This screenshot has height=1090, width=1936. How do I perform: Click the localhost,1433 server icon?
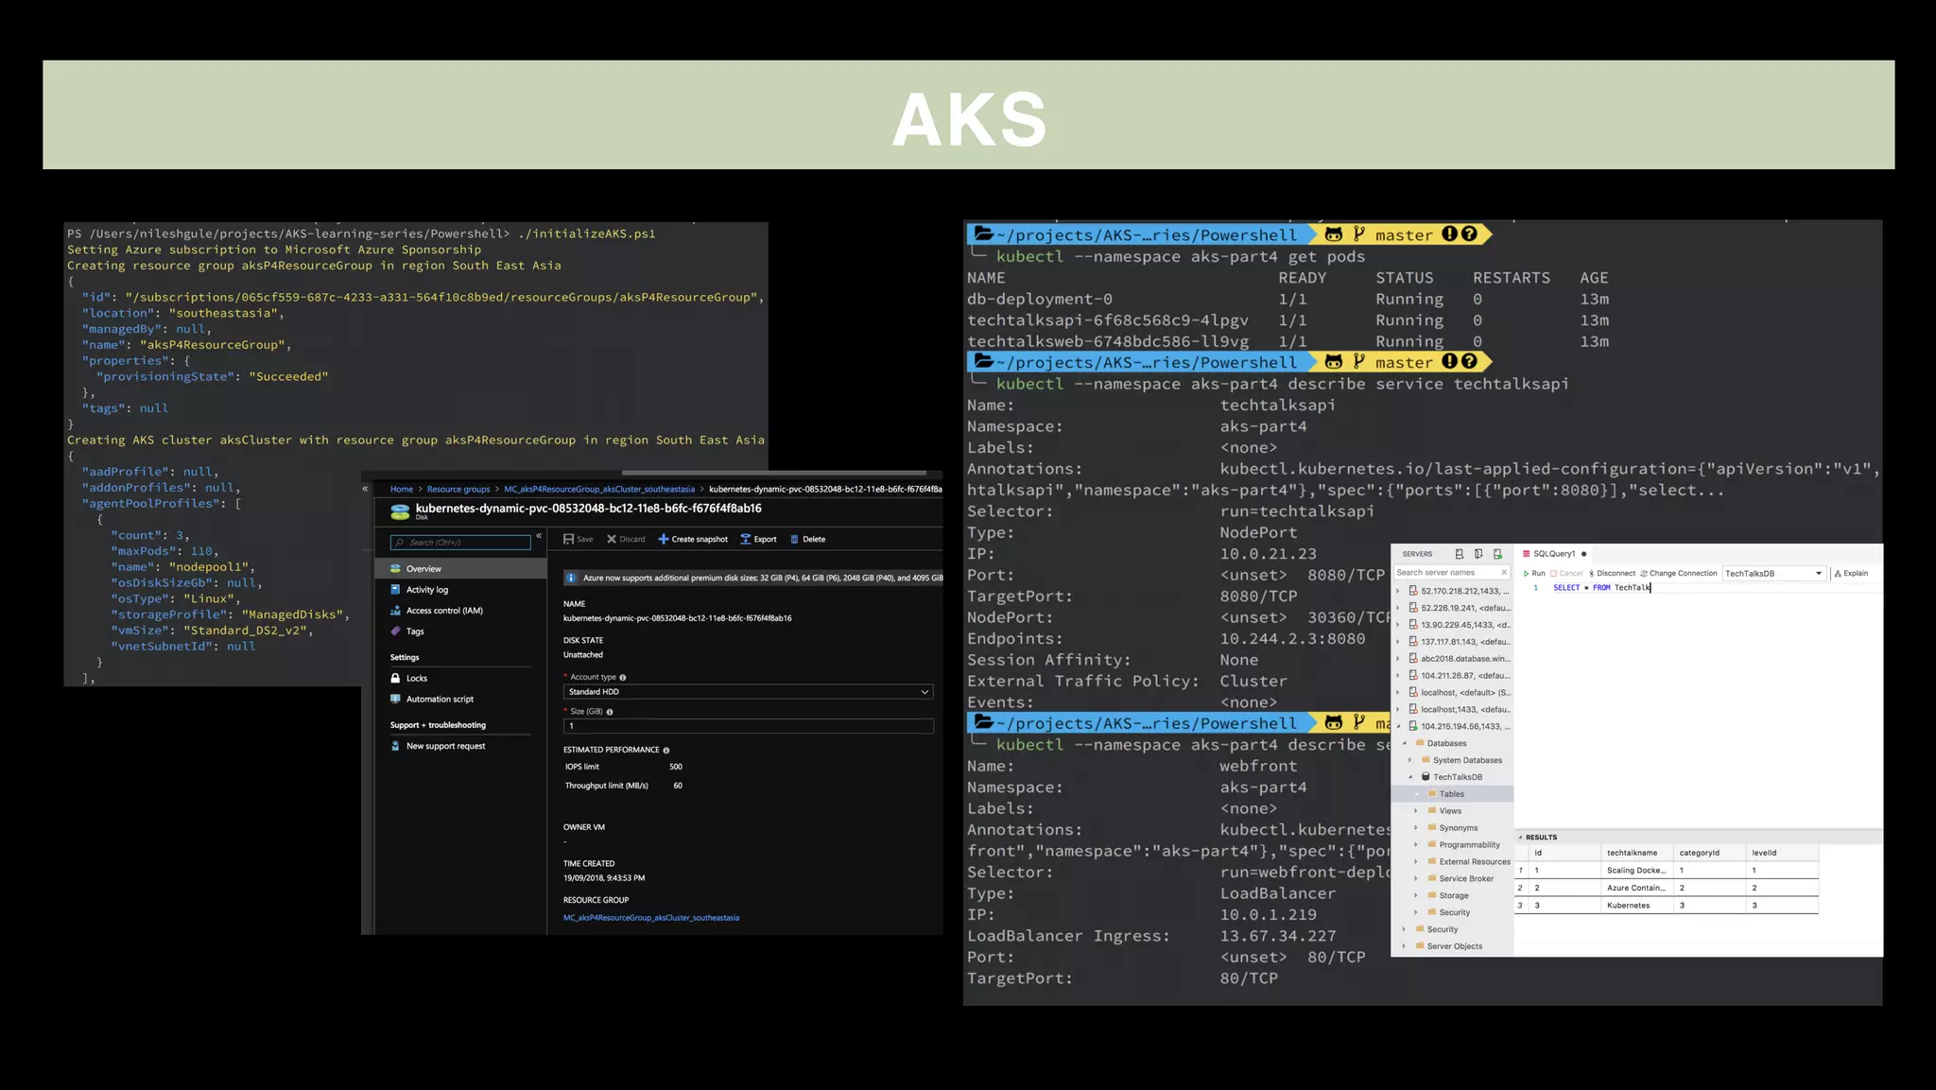point(1412,709)
